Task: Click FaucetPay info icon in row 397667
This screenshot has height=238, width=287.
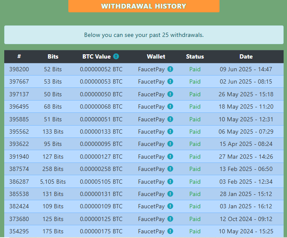Action: (x=170, y=81)
